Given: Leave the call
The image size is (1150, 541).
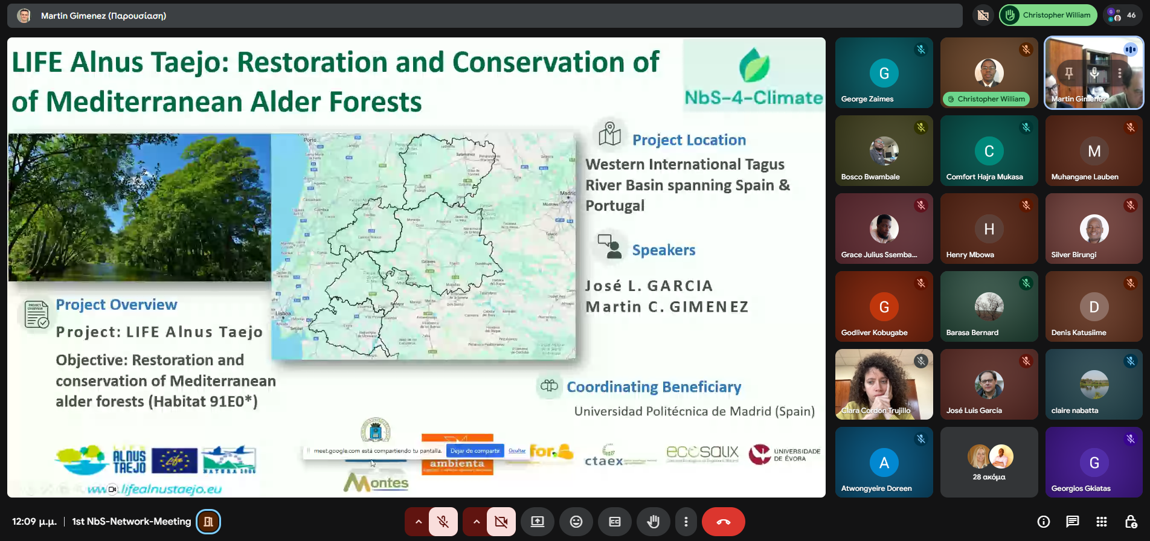Looking at the screenshot, I should pyautogui.click(x=723, y=522).
